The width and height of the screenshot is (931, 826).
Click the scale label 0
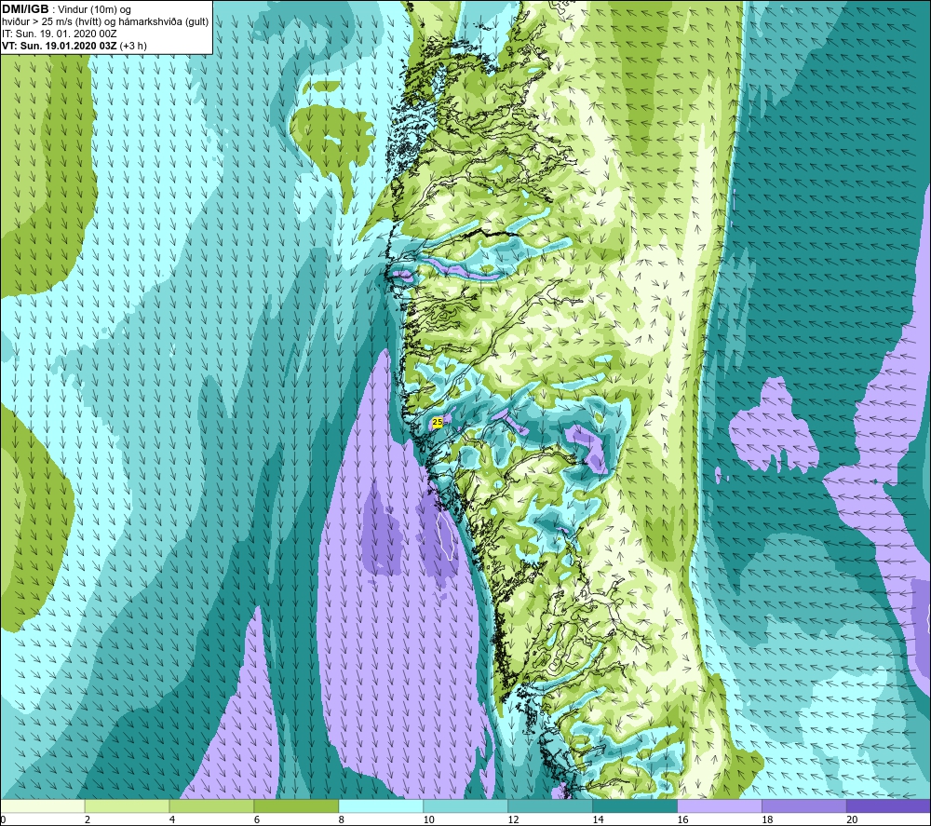(x=3, y=820)
